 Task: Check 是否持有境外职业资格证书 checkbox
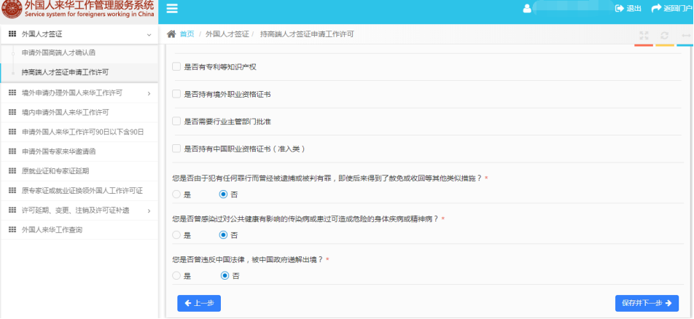[x=176, y=94]
